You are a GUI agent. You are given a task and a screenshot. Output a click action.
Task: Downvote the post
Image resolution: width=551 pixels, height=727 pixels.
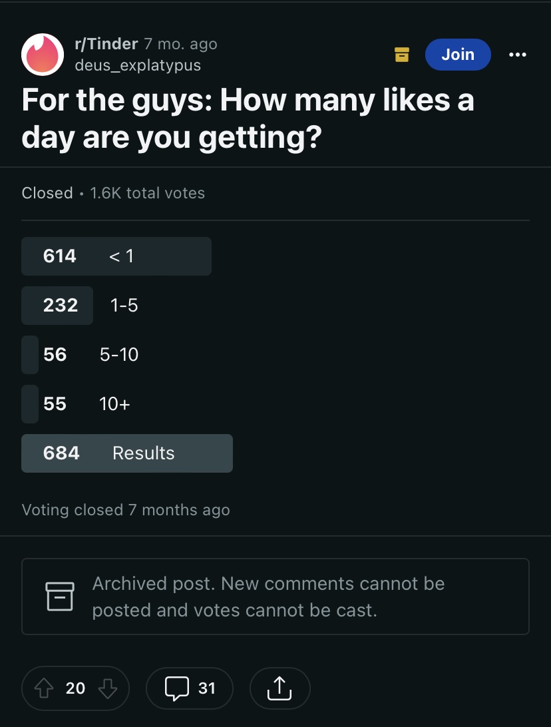[108, 688]
